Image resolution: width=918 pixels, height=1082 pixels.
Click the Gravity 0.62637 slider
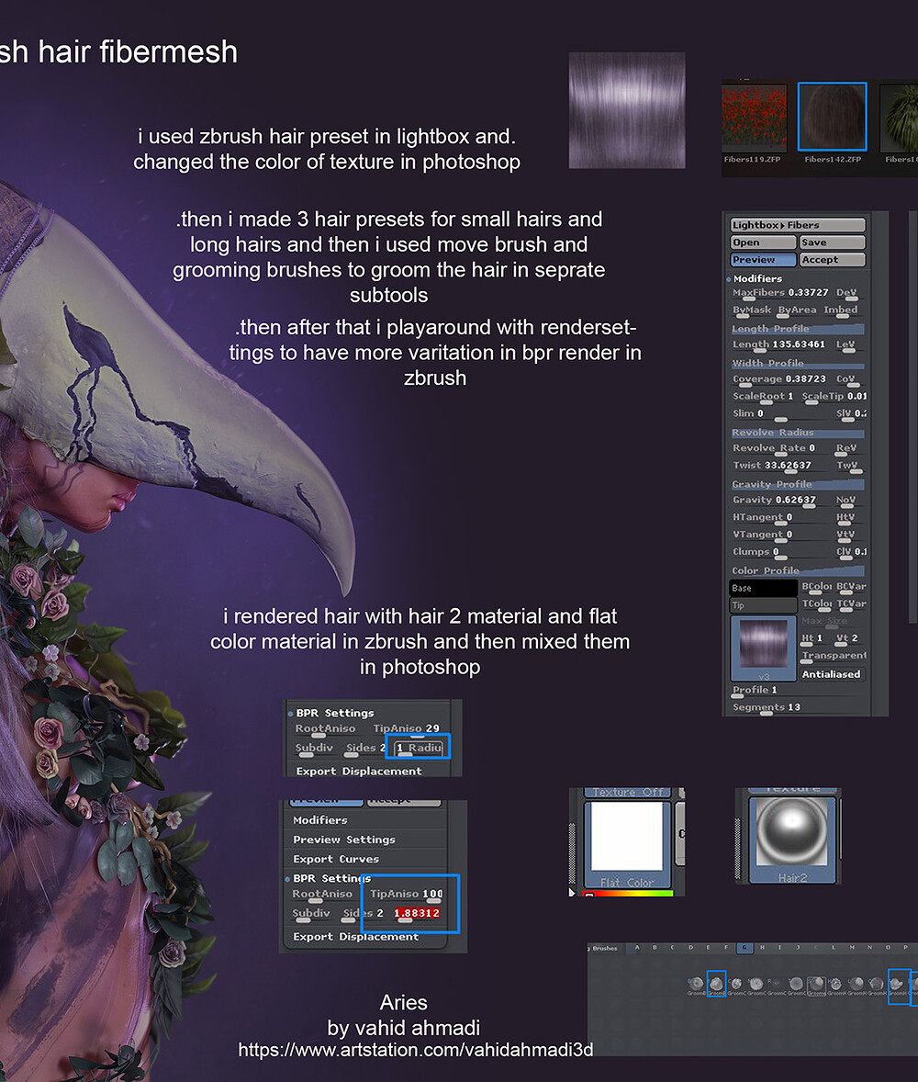coord(780,501)
